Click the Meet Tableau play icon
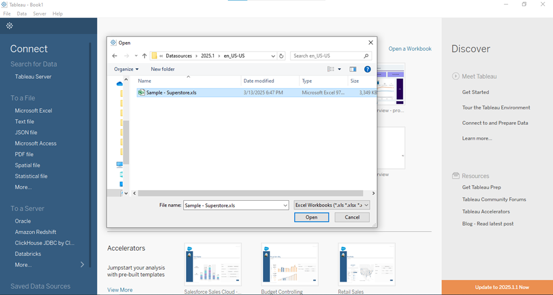This screenshot has height=295, width=553. pyautogui.click(x=455, y=76)
